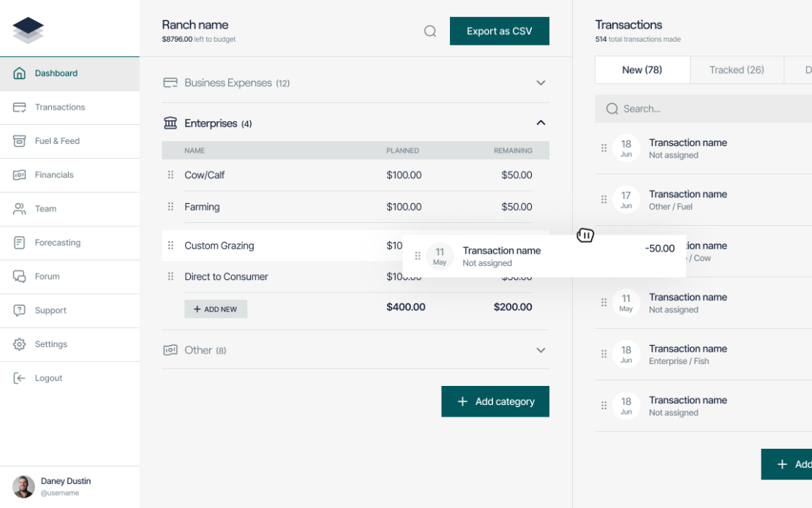
Task: Click the Transactions card icon in sidebar
Action: (19, 107)
